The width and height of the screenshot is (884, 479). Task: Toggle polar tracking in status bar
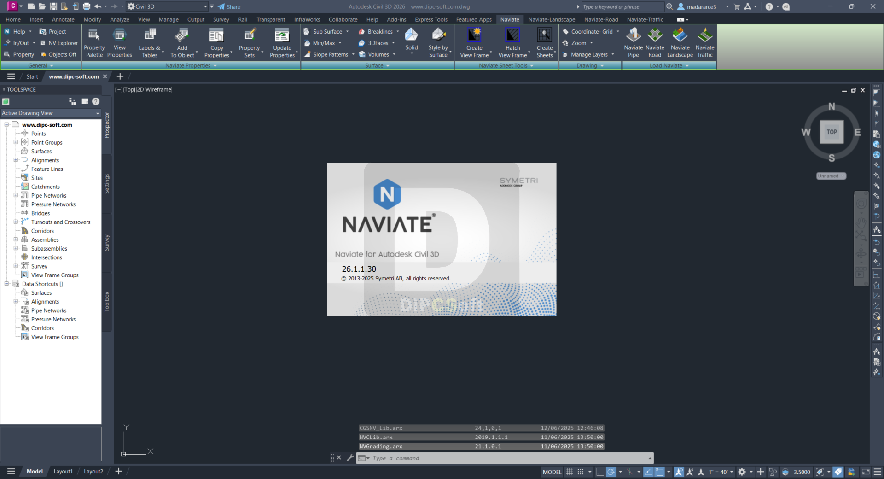(x=611, y=472)
